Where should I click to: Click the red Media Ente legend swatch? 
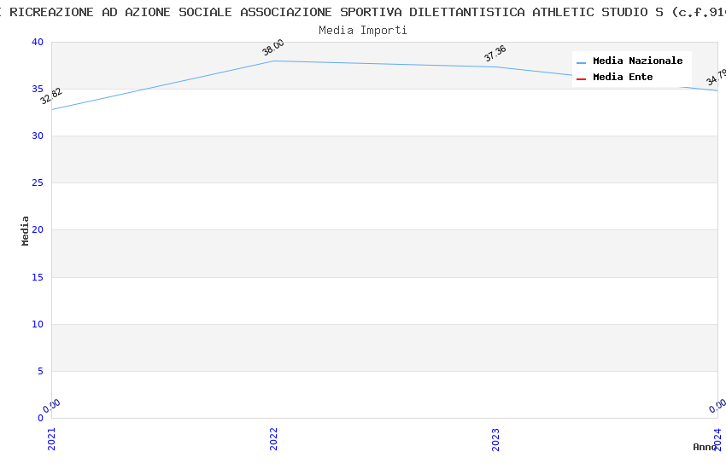[x=582, y=78]
